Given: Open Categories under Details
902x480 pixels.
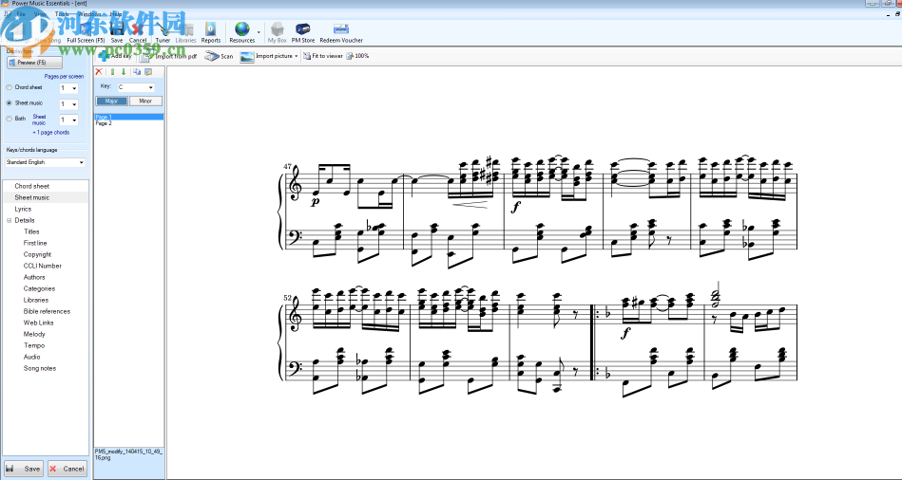Looking at the screenshot, I should click(39, 288).
